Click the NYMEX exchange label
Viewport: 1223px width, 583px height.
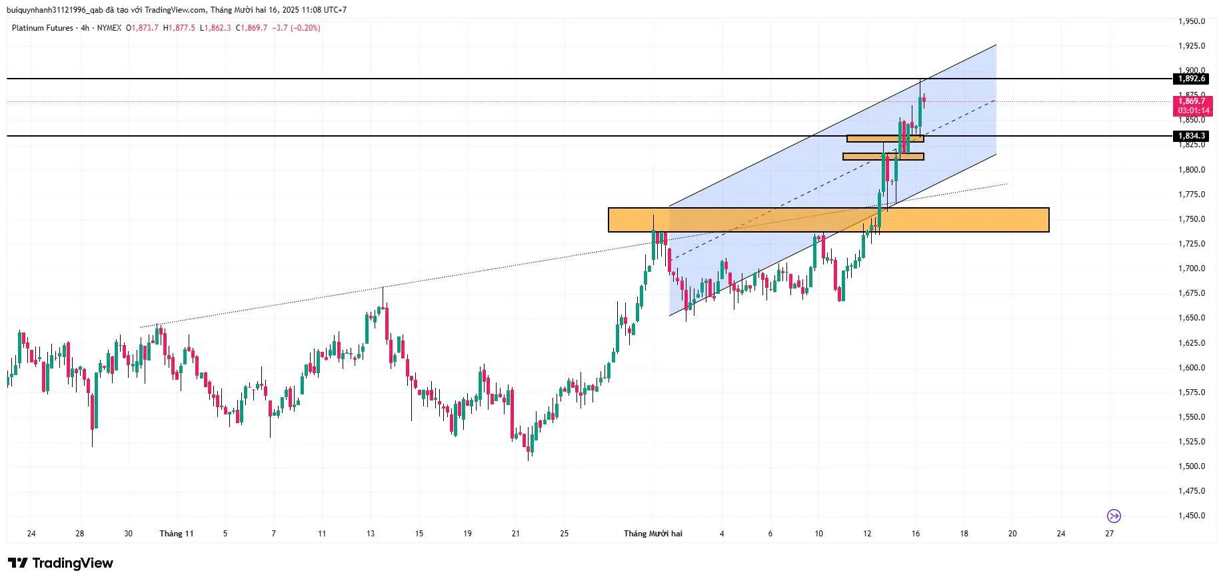(109, 28)
